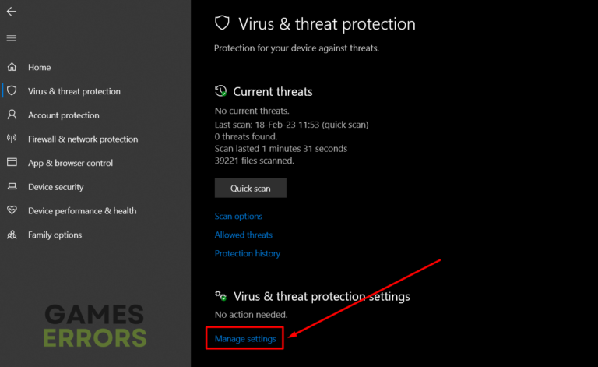Open Scan options link
Image resolution: width=598 pixels, height=367 pixels.
pyautogui.click(x=238, y=216)
